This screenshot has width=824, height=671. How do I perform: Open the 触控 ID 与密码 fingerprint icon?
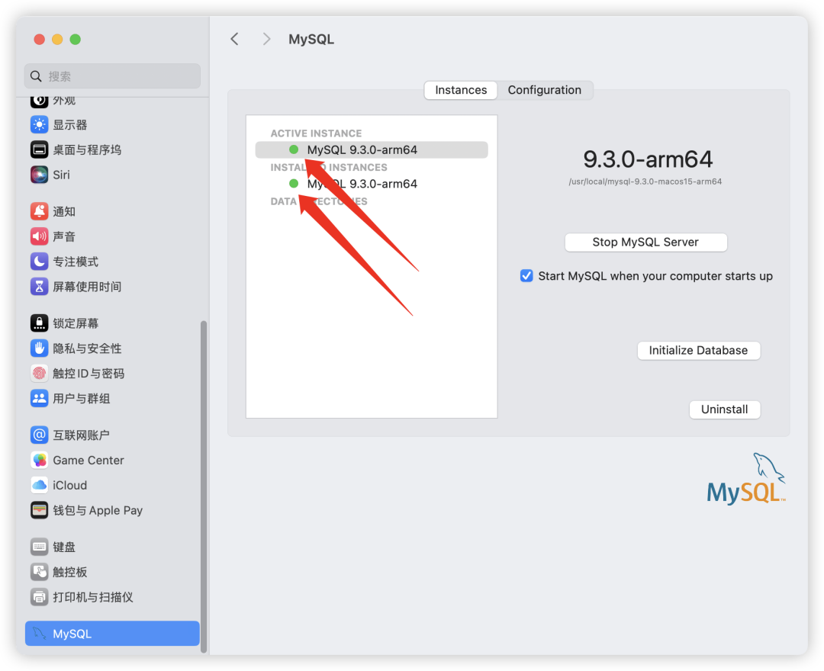pyautogui.click(x=40, y=374)
